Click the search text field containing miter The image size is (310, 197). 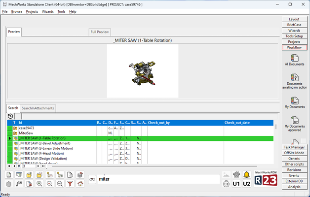click(158, 179)
